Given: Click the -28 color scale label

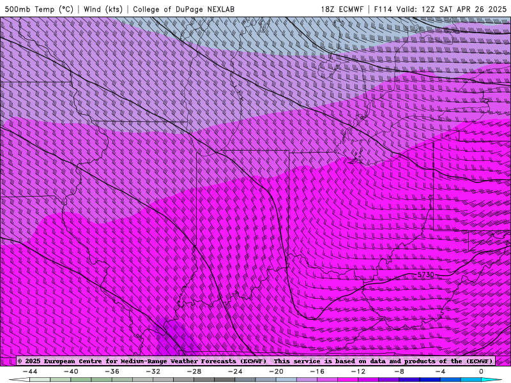Looking at the screenshot, I should pyautogui.click(x=194, y=372).
